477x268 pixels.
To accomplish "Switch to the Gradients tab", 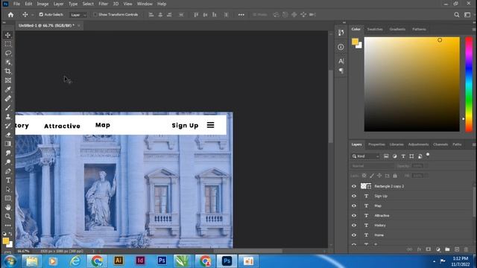I will (x=397, y=29).
